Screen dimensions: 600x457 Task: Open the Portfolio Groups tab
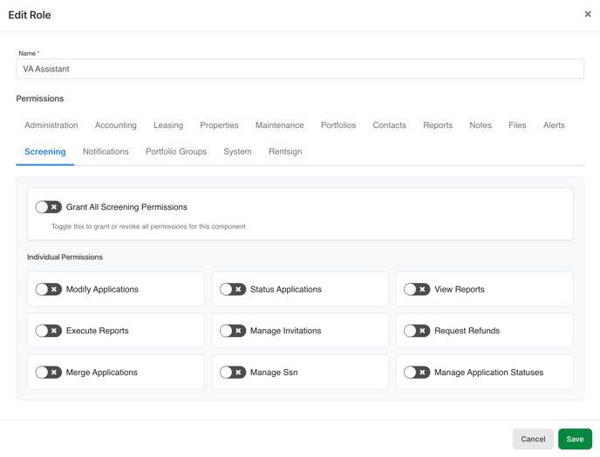coord(176,151)
